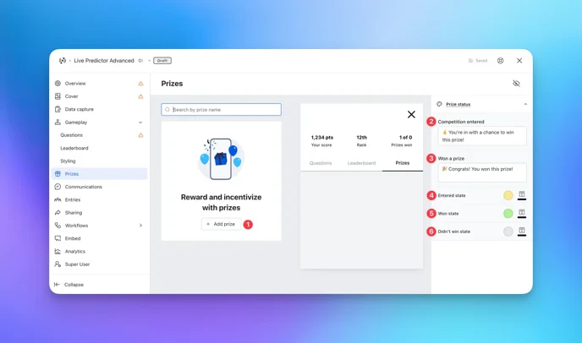The image size is (582, 343).
Task: Click the Collapse arrow icon
Action: click(x=57, y=285)
